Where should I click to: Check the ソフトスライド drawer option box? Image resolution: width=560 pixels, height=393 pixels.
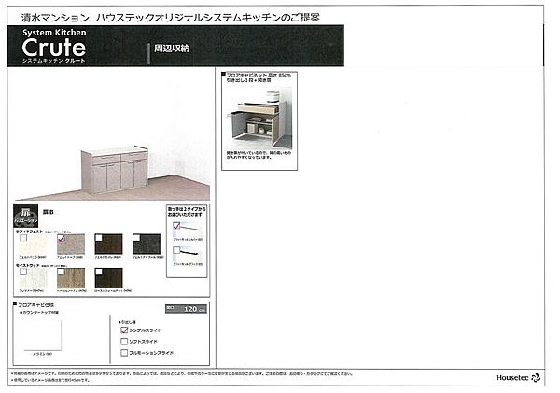tap(124, 342)
